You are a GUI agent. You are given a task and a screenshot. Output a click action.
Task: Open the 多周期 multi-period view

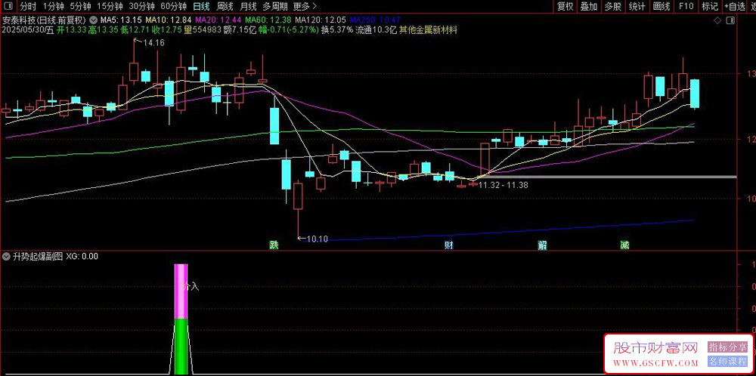(275, 6)
